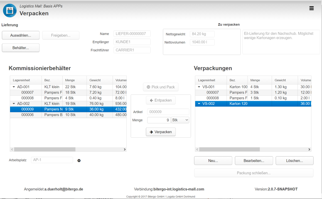The image size is (322, 199).
Task: Click the version 2.0.7-SNAPSHOT text
Action: tap(283, 189)
